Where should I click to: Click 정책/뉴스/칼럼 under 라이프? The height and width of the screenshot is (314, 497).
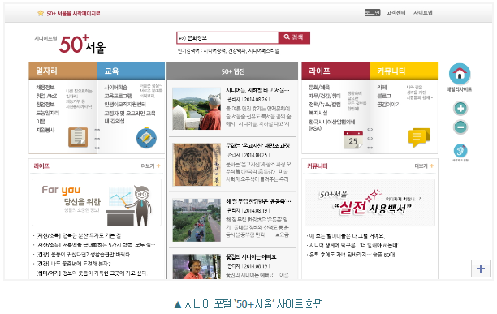325,104
